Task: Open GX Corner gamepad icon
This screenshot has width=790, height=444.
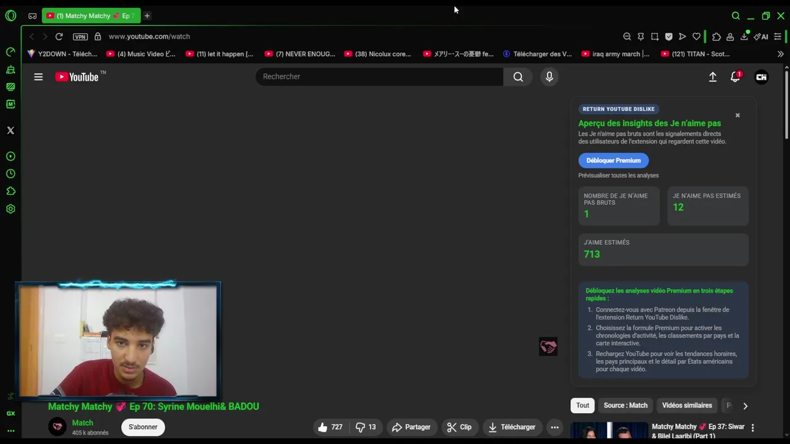Action: click(32, 15)
